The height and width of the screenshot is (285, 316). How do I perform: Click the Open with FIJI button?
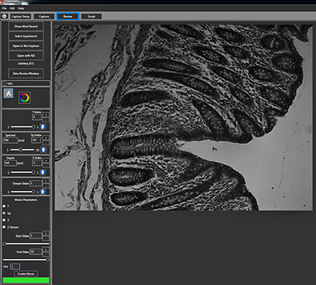click(26, 55)
